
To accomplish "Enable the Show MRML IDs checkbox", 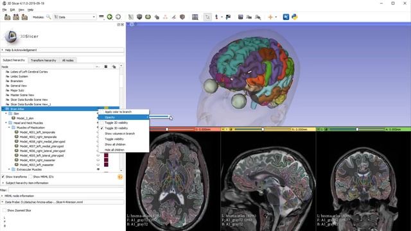I will [x=30, y=177].
